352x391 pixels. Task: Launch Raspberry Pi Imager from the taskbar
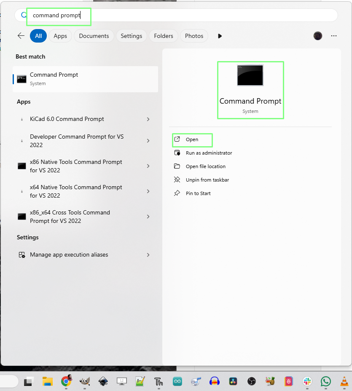289,381
